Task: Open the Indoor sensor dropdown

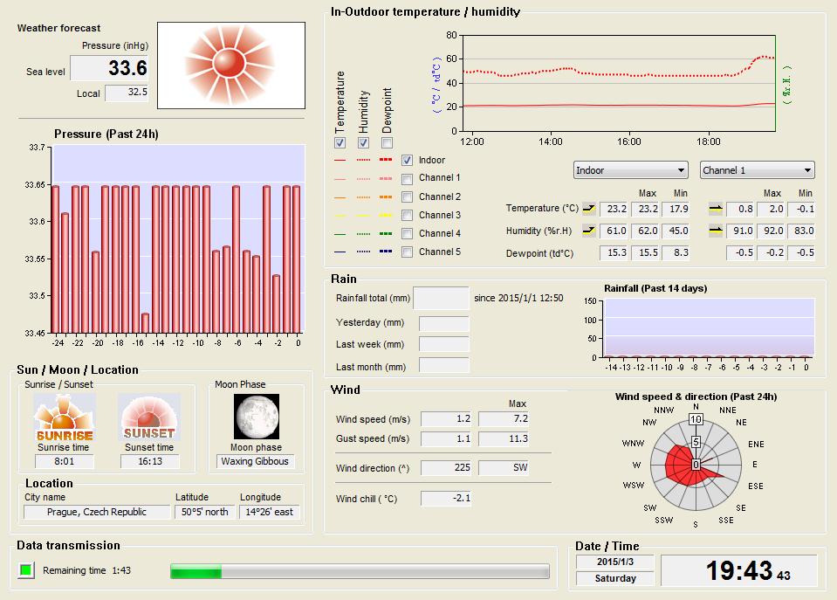Action: tap(630, 170)
